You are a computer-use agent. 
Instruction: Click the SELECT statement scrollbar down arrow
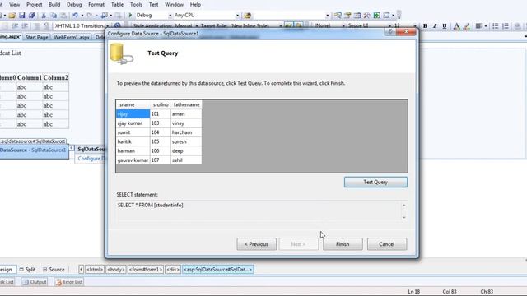tap(404, 218)
